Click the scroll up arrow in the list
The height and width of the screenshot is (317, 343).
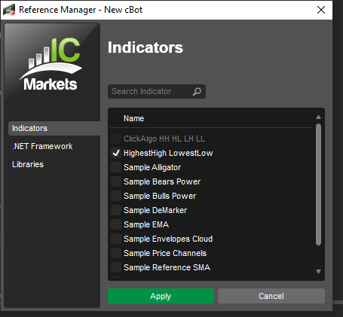click(318, 117)
